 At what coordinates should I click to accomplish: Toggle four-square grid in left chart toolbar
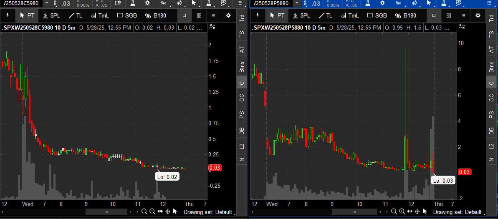tap(199, 15)
